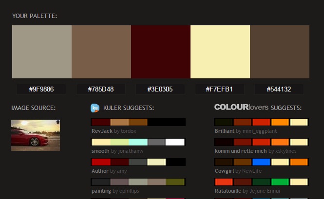The width and height of the screenshot is (324, 199).
Task: Open the smooth theme link
Action: (100, 151)
